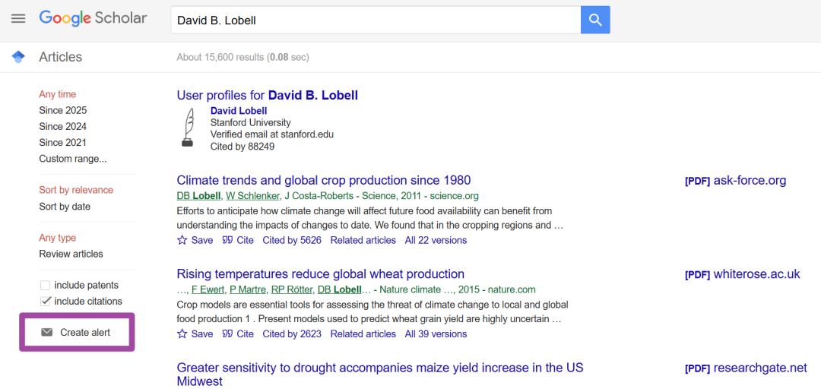Open Cited by 5626 link
Screen dimensions: 821x392
(292, 240)
